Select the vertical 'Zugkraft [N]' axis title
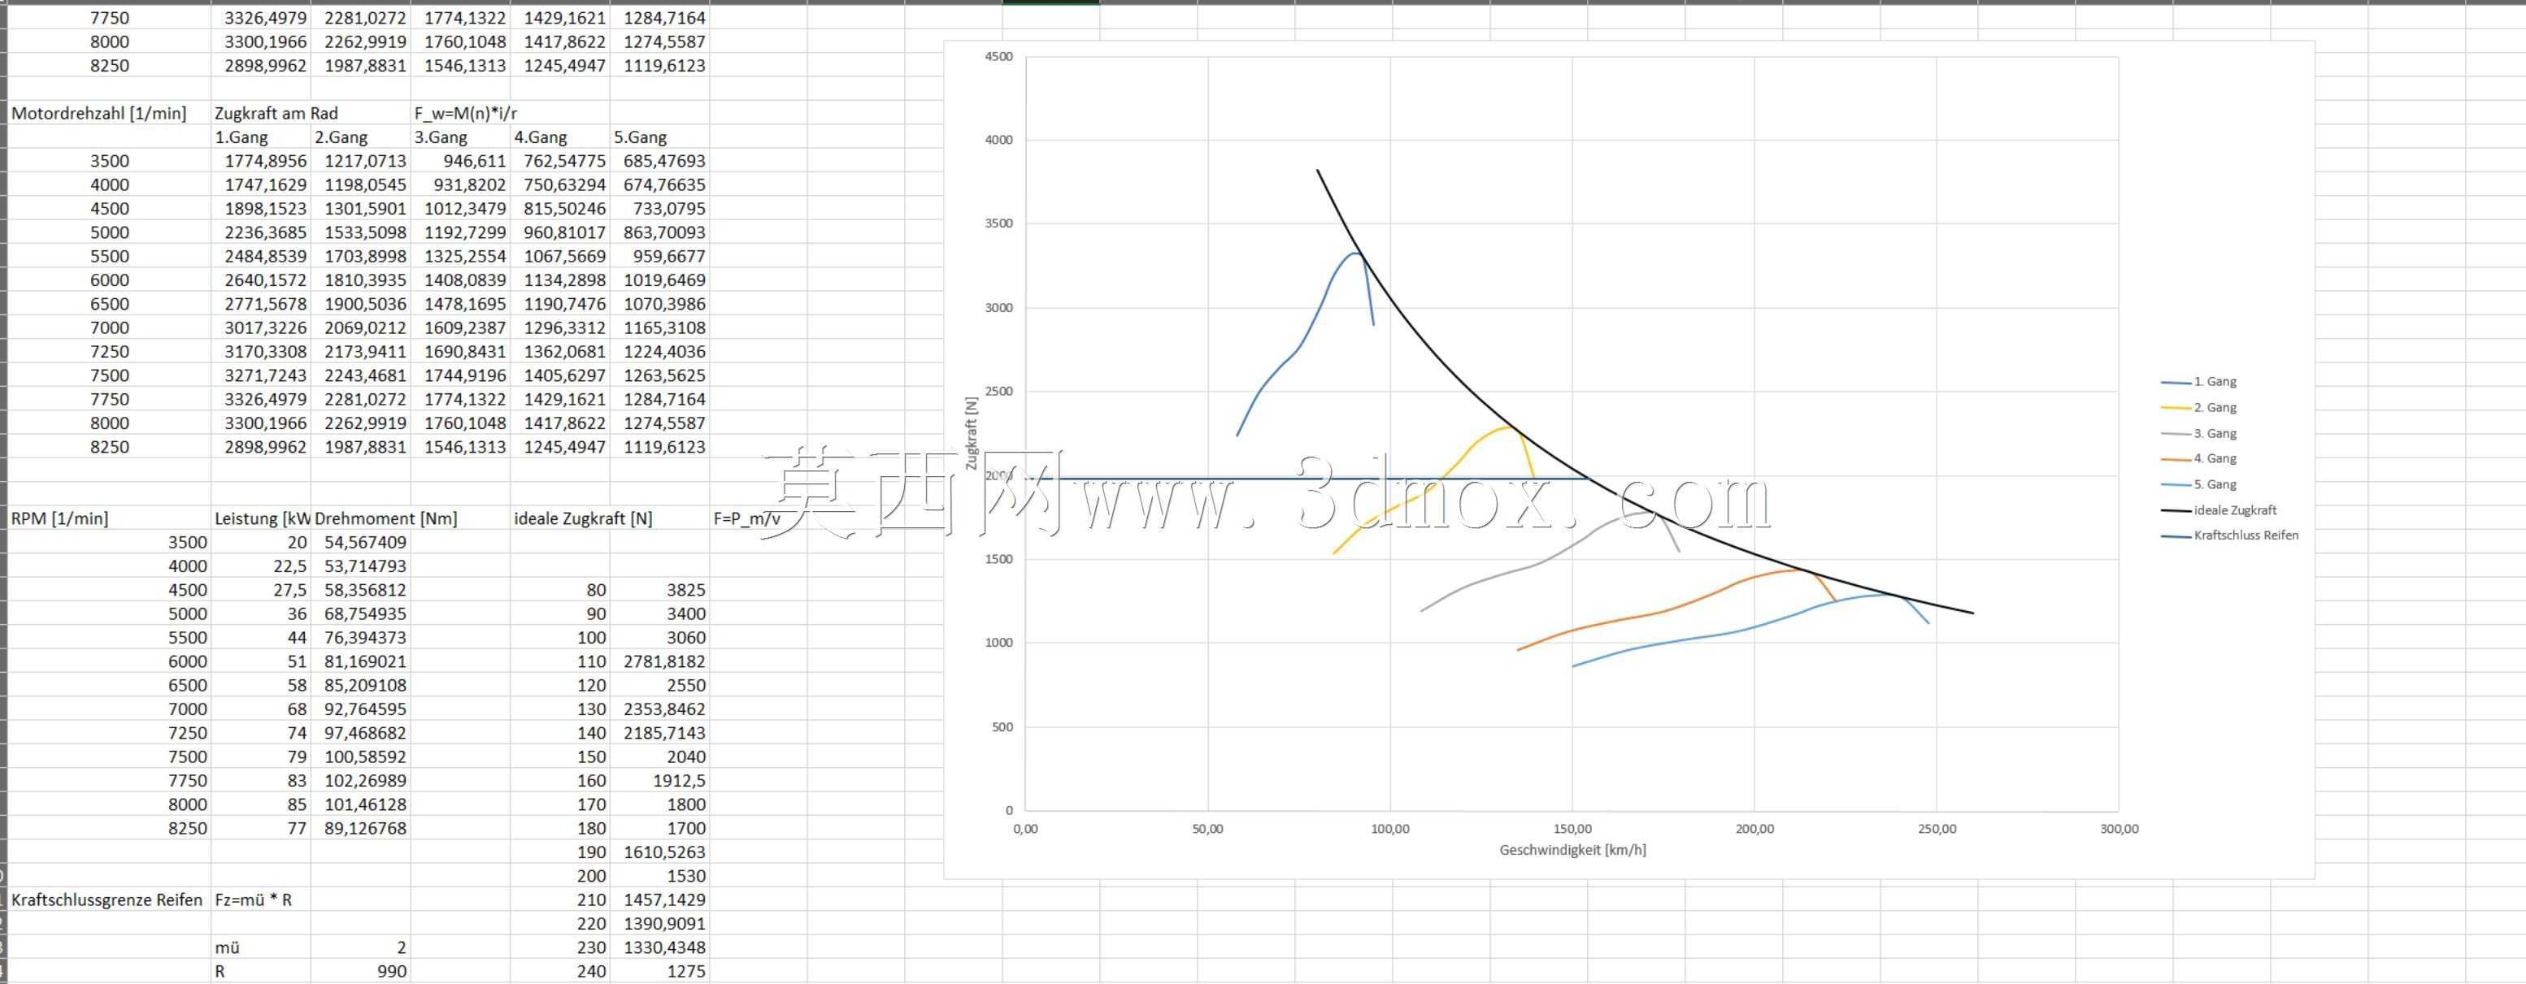The height and width of the screenshot is (984, 2526). click(971, 433)
